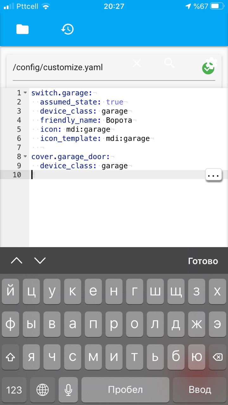The width and height of the screenshot is (228, 405).
Task: Tap the й key
Action: tap(10, 291)
